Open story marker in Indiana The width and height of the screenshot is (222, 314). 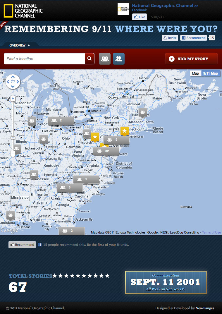44,139
